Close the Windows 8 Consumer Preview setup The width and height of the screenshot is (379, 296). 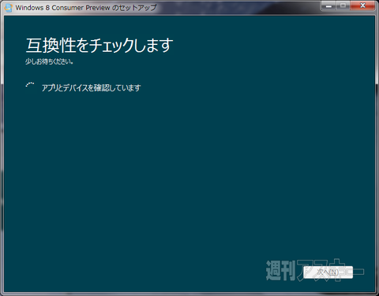click(x=362, y=6)
